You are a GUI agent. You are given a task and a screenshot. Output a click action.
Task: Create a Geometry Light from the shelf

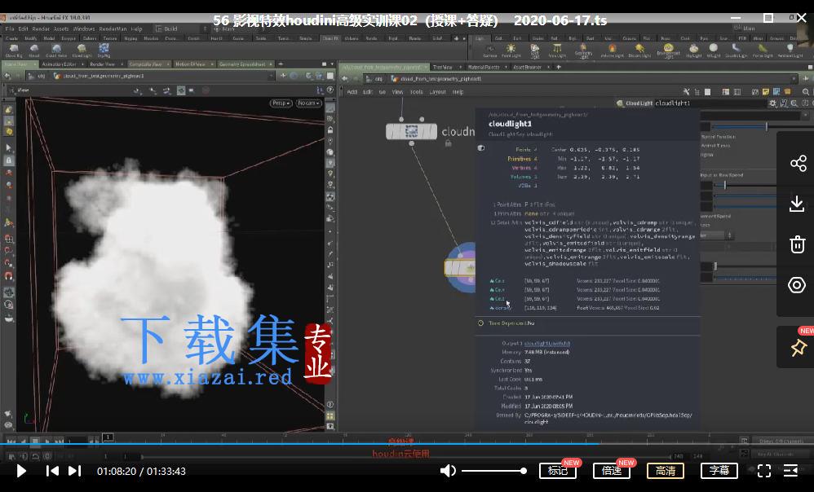point(583,51)
